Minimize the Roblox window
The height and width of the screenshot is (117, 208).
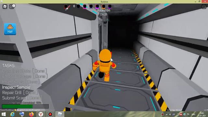195,2
